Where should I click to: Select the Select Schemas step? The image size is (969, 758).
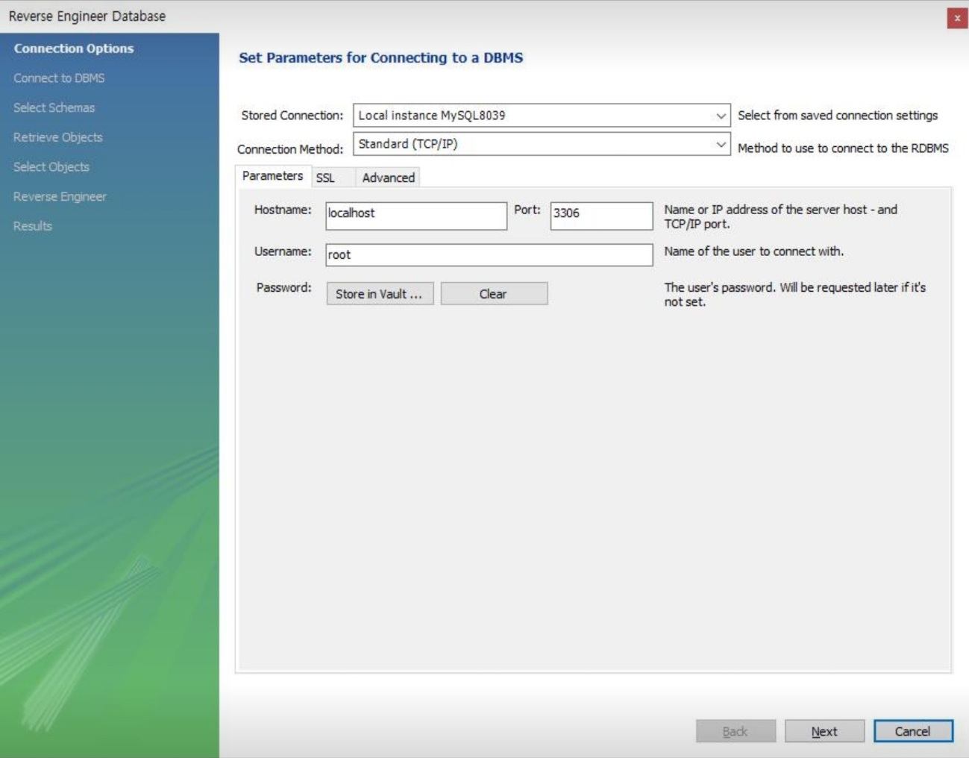(x=54, y=107)
